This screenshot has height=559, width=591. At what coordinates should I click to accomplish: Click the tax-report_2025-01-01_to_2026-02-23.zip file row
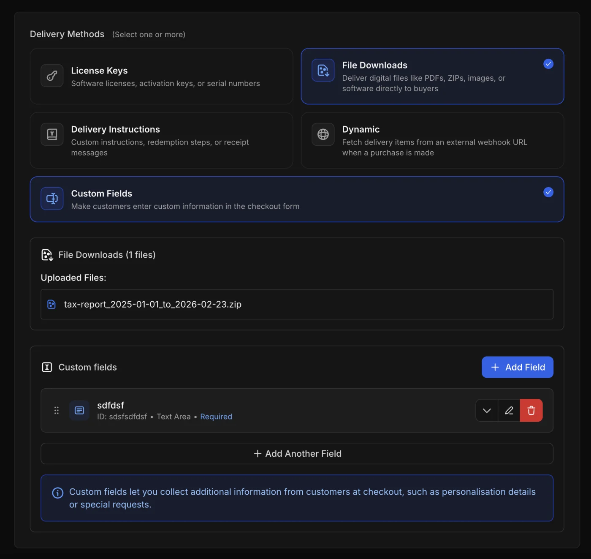pos(297,304)
